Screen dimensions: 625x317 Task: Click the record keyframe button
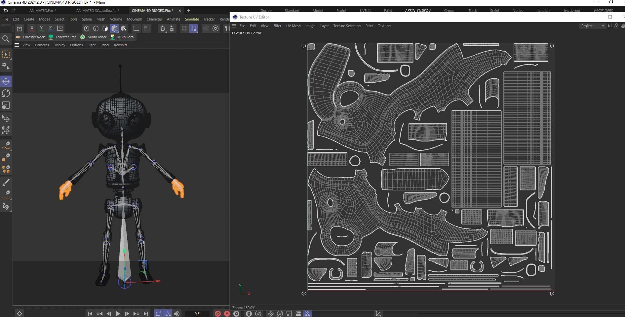(x=218, y=314)
